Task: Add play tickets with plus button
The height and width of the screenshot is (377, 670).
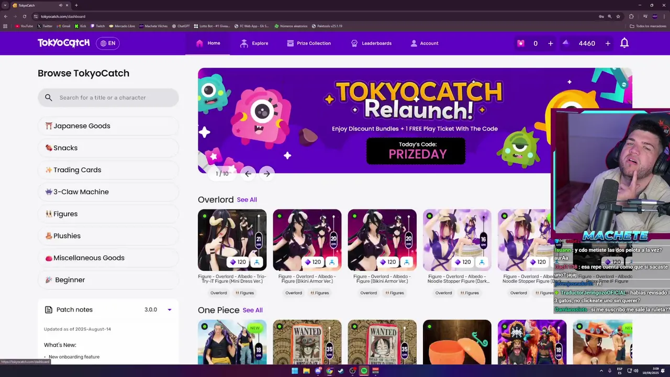Action: [550, 43]
